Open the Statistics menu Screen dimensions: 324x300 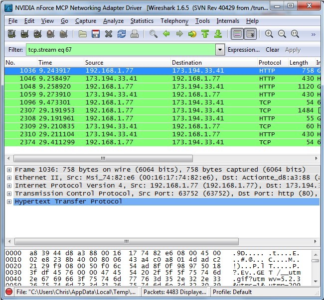(x=142, y=21)
